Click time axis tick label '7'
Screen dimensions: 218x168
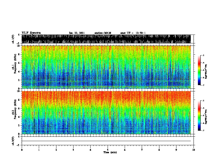tap(142, 150)
